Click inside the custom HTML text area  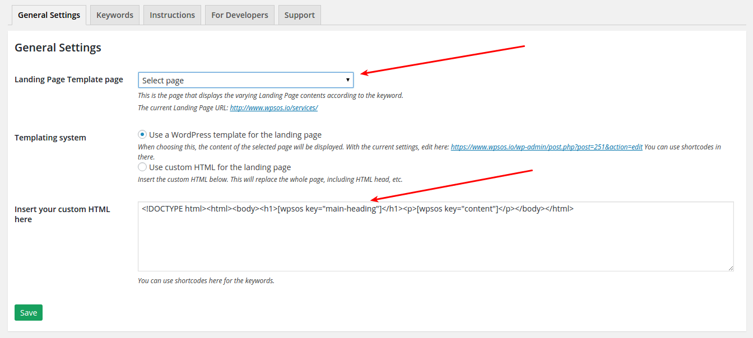[436, 237]
